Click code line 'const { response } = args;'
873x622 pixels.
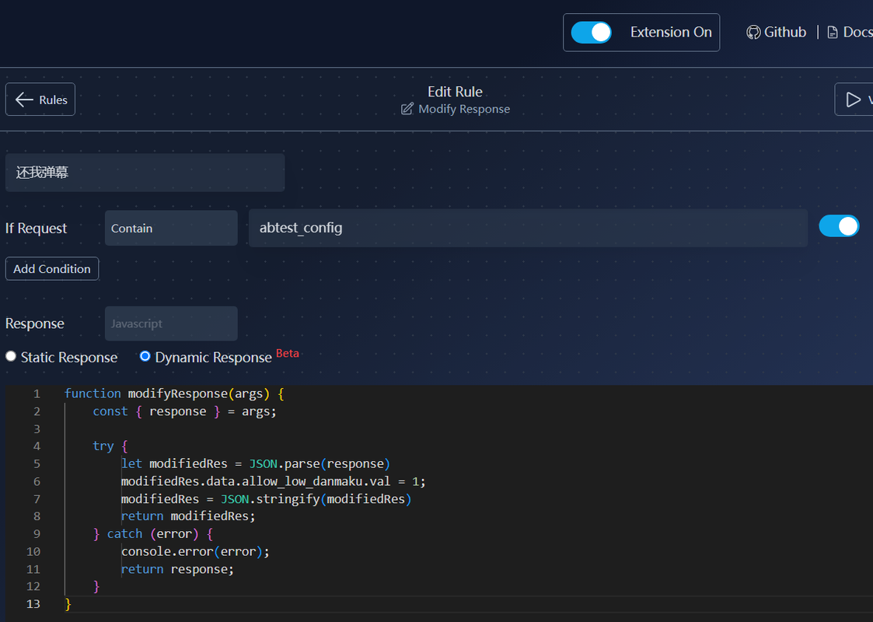pyautogui.click(x=184, y=411)
